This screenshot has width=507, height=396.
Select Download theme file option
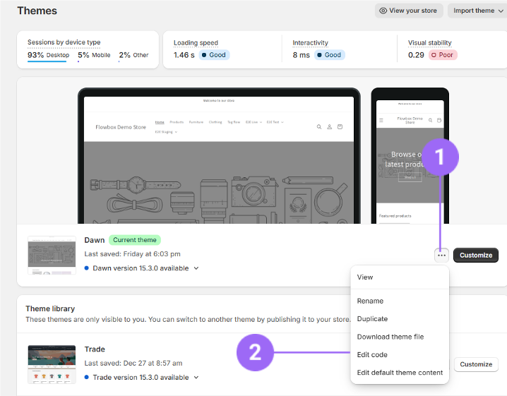tap(390, 337)
